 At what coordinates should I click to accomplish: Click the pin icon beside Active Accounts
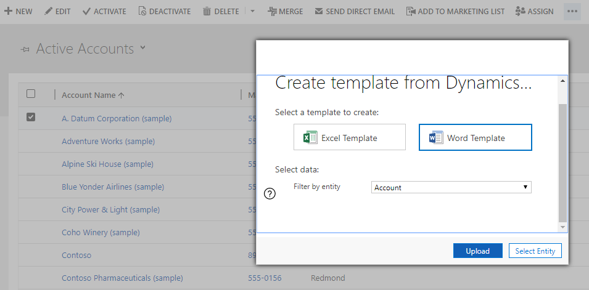tap(25, 50)
